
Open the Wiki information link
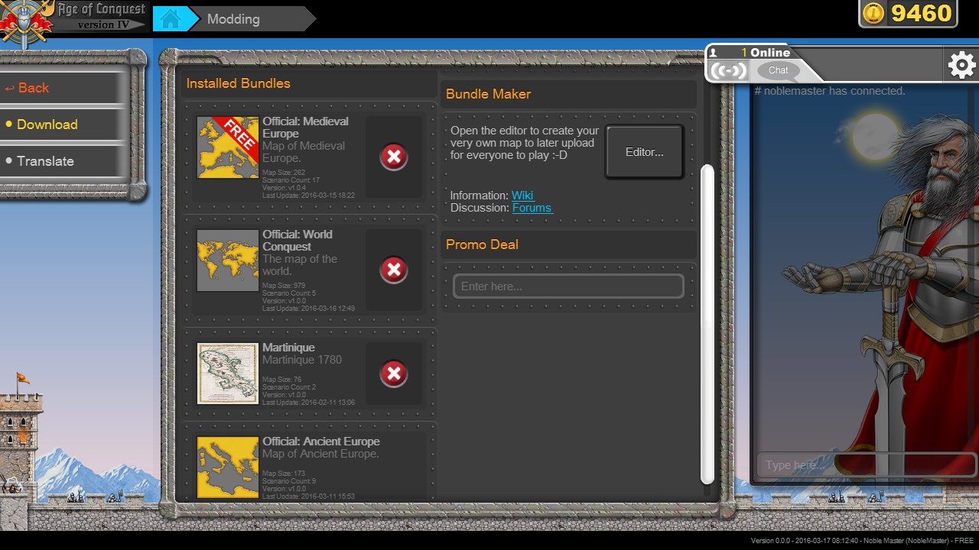[522, 196]
